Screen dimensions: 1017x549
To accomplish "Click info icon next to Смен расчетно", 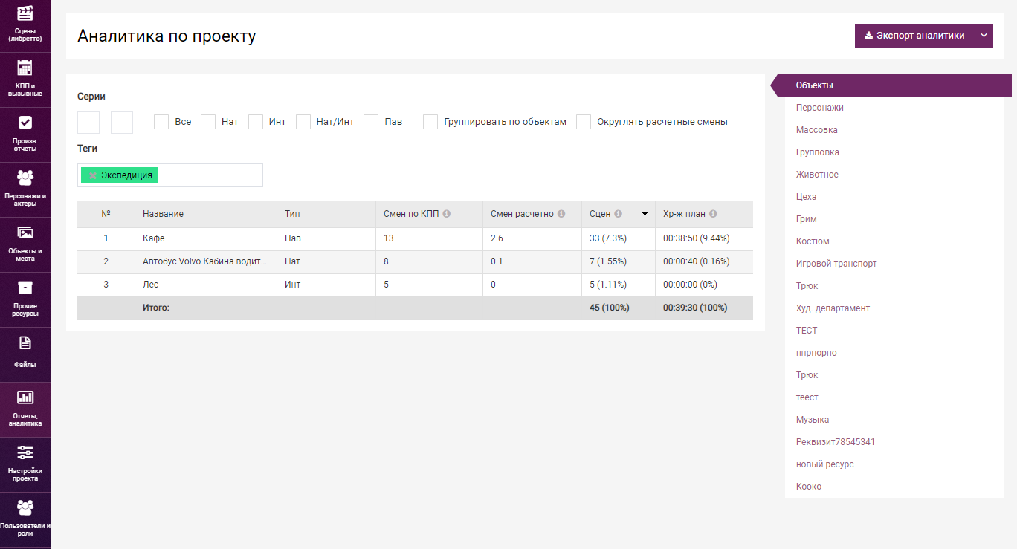I will pyautogui.click(x=561, y=214).
